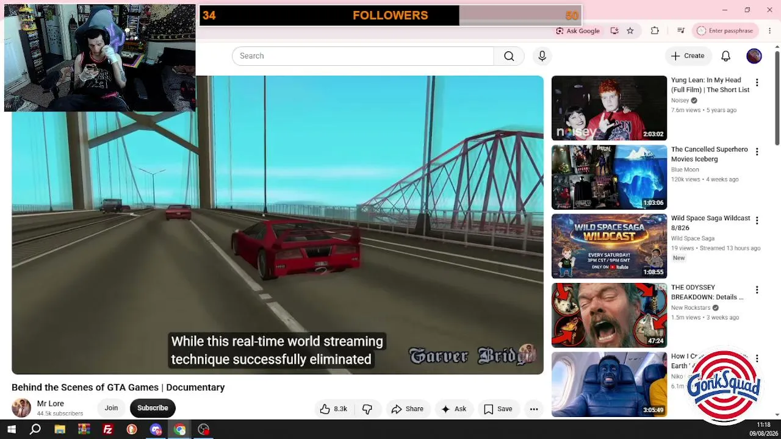
Task: Open the media controls icon in toolbar
Action: click(680, 30)
